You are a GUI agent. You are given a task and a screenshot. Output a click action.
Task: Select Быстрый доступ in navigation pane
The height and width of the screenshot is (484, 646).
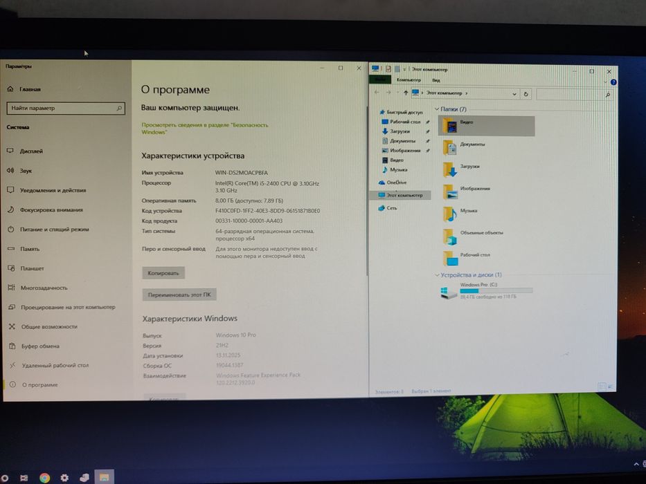pyautogui.click(x=401, y=112)
